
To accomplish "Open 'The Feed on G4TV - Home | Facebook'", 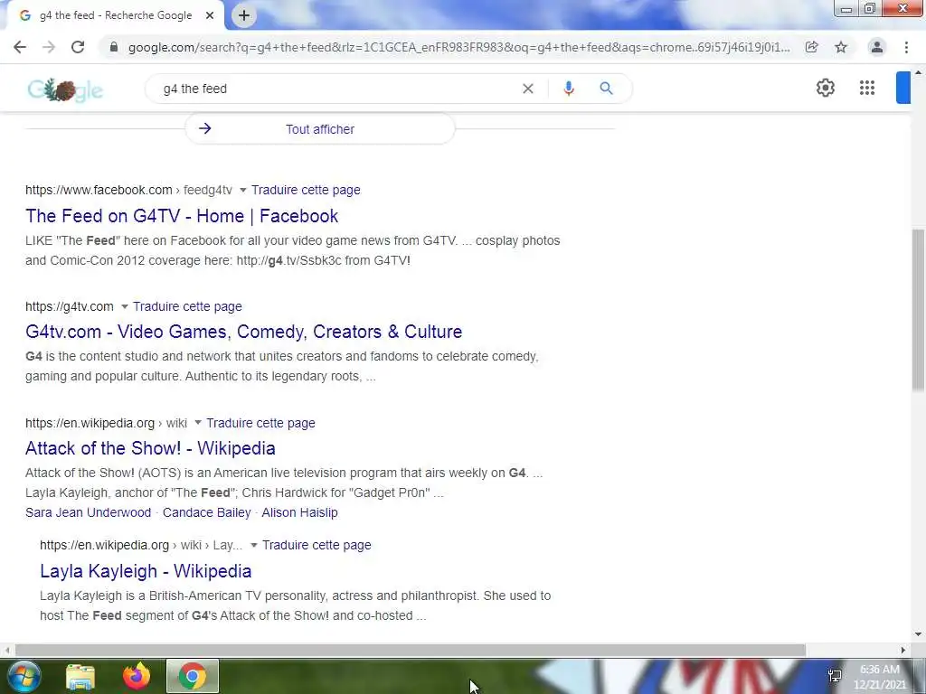I will point(182,216).
